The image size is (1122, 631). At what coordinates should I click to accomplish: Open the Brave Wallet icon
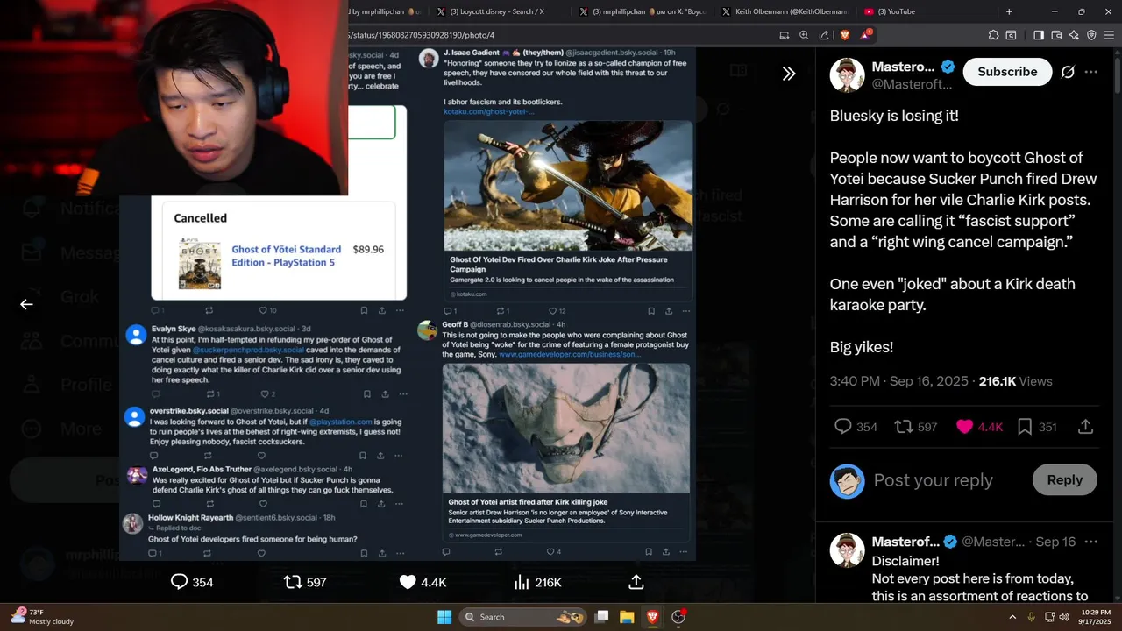(x=1056, y=35)
